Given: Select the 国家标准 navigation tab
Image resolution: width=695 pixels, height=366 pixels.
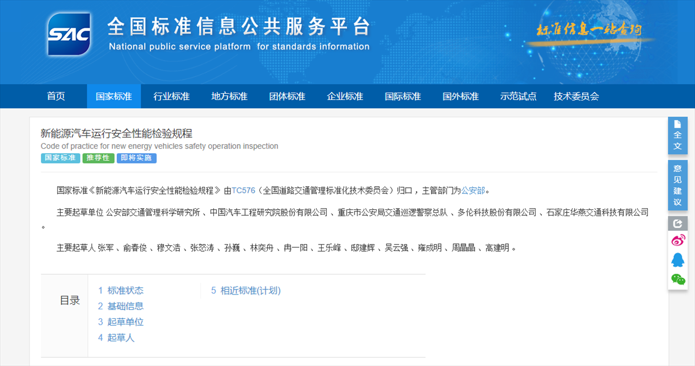Looking at the screenshot, I should (113, 96).
